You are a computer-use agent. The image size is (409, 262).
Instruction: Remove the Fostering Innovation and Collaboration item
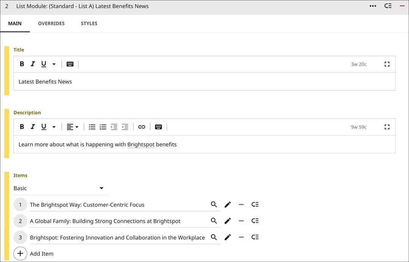coord(241,237)
